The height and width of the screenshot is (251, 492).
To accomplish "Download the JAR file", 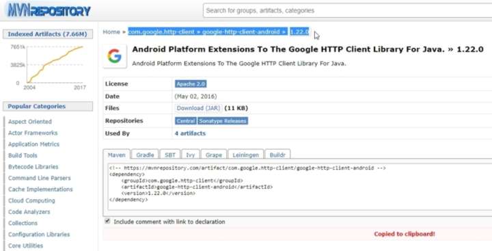I will click(x=198, y=108).
